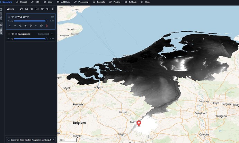
Task: Click the sparkle icon in Layers header
Action: (x=47, y=9)
